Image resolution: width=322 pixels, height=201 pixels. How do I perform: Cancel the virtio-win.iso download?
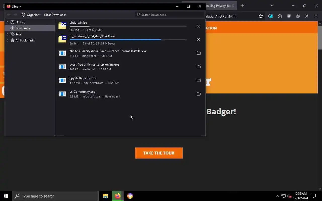coord(198,26)
